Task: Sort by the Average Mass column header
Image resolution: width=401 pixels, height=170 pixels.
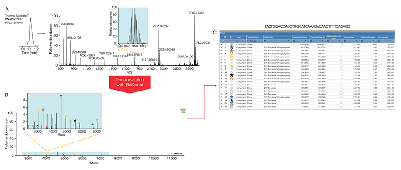Action: (349, 37)
